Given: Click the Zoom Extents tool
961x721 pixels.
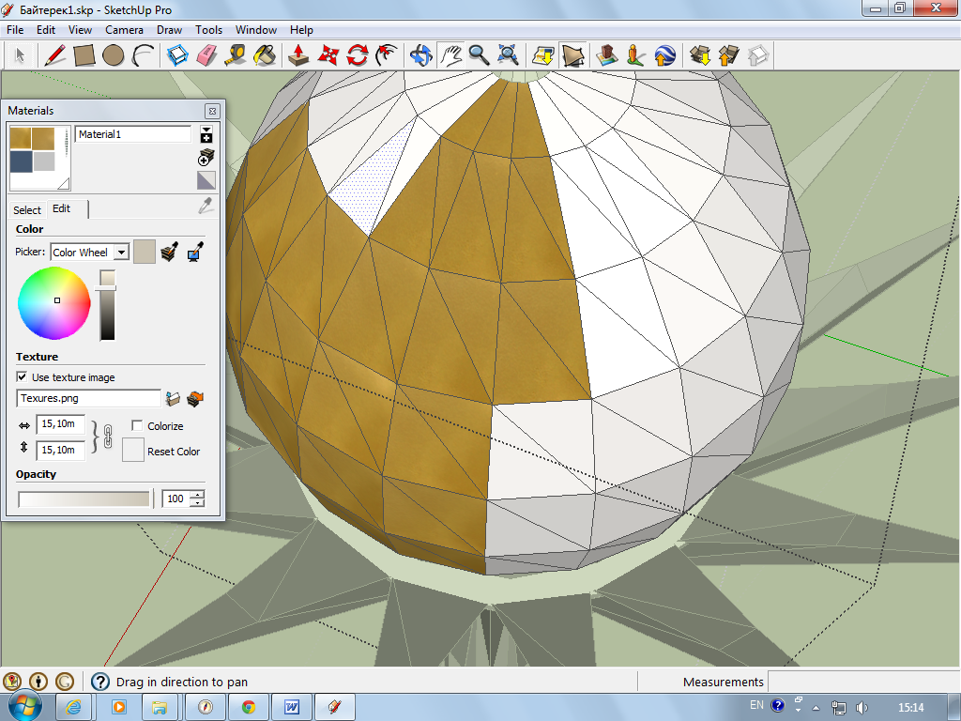Looking at the screenshot, I should pyautogui.click(x=508, y=55).
